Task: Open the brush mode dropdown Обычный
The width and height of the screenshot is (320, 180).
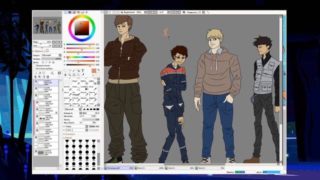Action: pos(73,109)
